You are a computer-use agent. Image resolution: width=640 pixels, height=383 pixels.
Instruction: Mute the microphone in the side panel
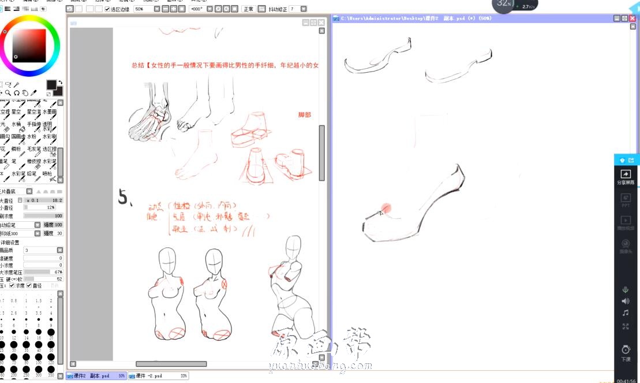[x=626, y=289]
